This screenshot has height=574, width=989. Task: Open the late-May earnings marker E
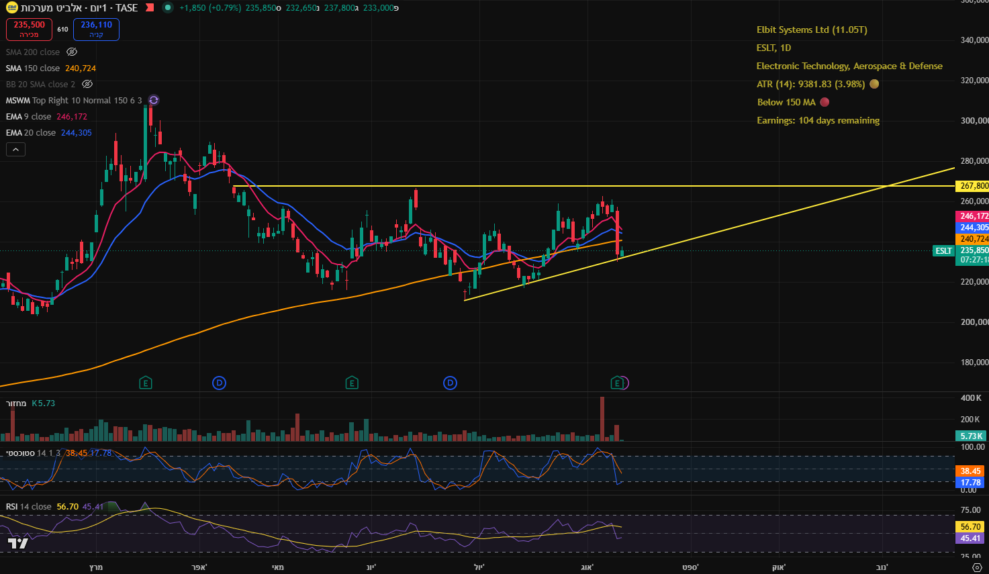click(x=352, y=383)
